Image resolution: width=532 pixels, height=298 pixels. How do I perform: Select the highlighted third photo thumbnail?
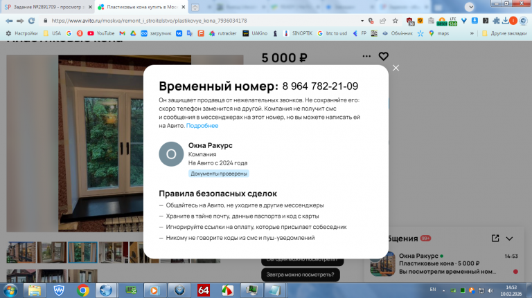click(82, 252)
